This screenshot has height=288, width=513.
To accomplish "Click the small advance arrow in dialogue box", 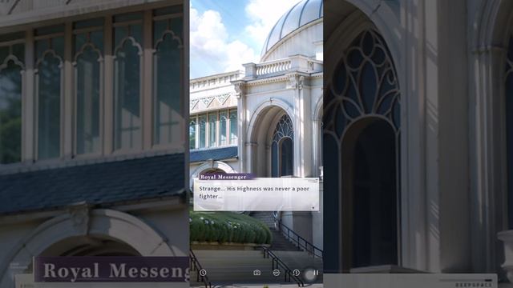I will (x=313, y=208).
